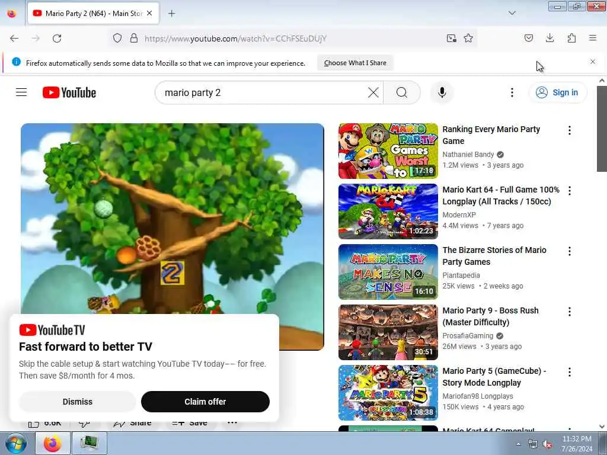This screenshot has width=607, height=455.
Task: Open the Windows Start menu
Action: click(x=16, y=444)
